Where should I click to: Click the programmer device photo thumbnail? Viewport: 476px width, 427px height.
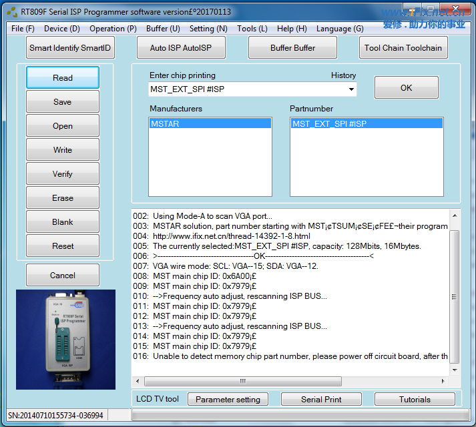pyautogui.click(x=66, y=339)
